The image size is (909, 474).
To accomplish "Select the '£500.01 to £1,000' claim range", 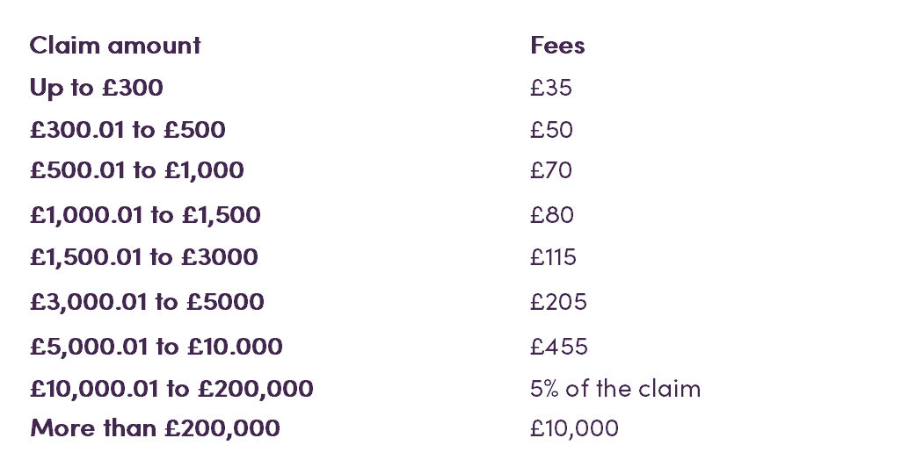I will pos(137,171).
